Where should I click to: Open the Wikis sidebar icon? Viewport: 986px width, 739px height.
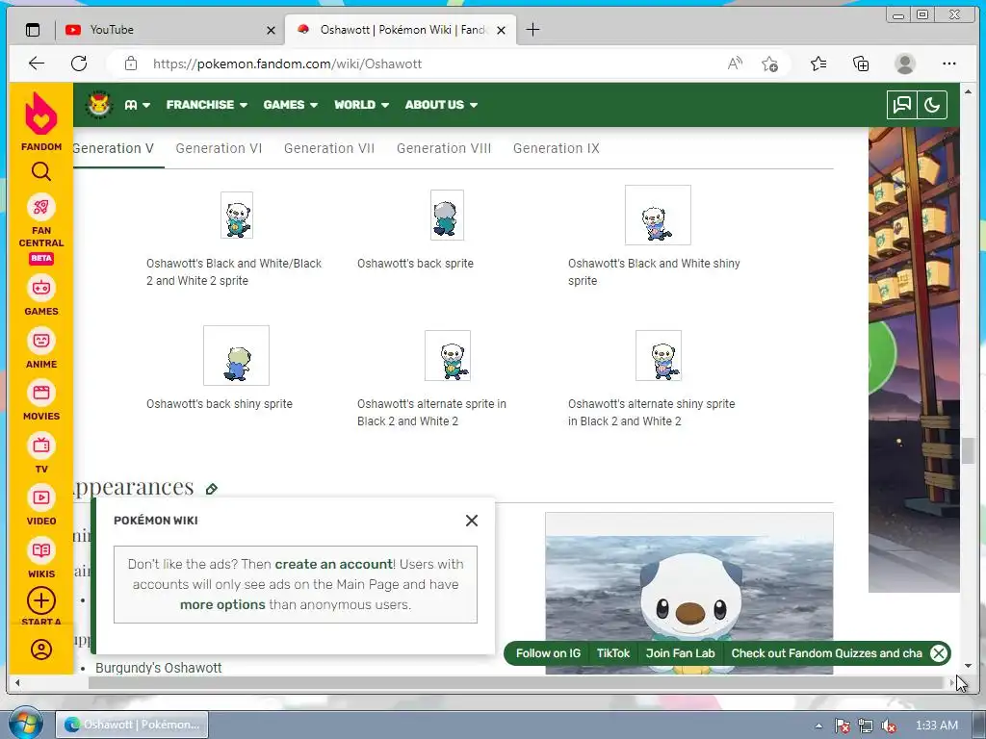(40, 550)
